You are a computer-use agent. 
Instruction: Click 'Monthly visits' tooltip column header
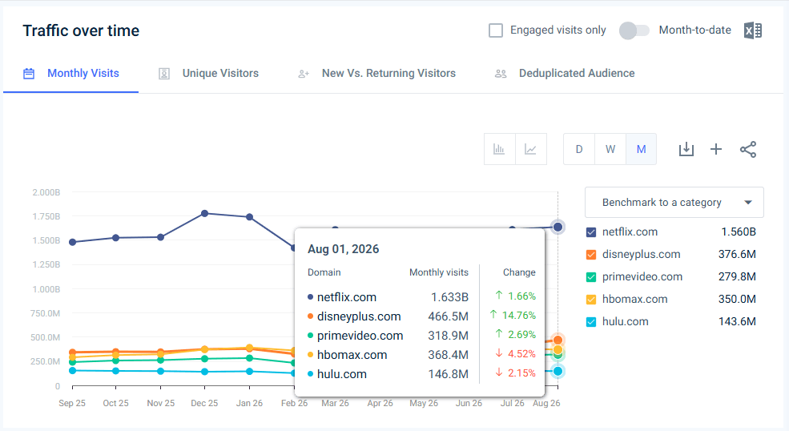click(x=439, y=272)
